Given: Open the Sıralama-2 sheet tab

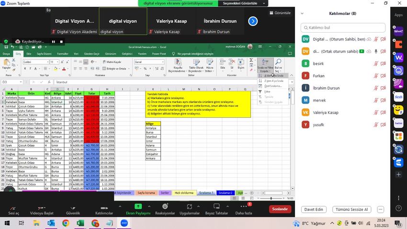Looking at the screenshot, I should [x=226, y=193].
